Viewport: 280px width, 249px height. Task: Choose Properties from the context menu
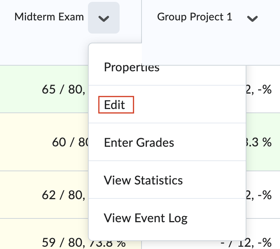point(132,67)
